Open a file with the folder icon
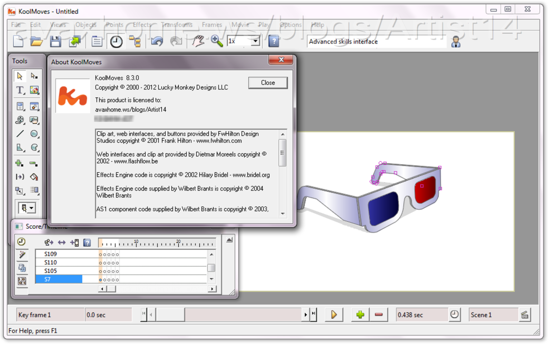 point(36,41)
